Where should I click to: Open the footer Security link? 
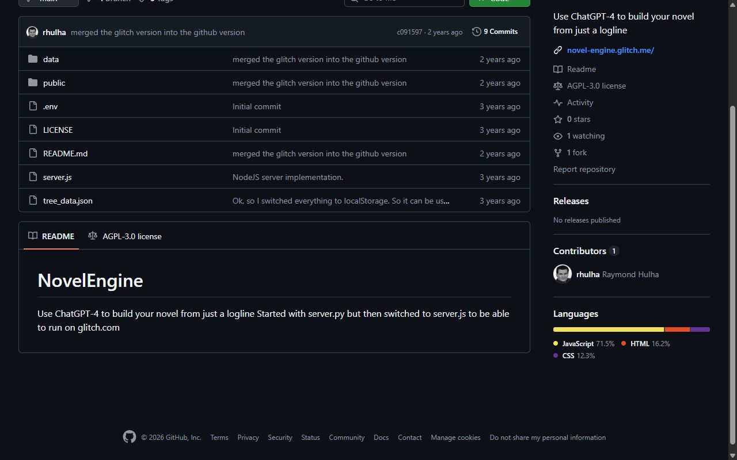(x=280, y=438)
